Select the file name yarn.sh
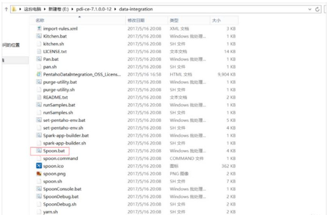327x215 pixels. click(50, 212)
